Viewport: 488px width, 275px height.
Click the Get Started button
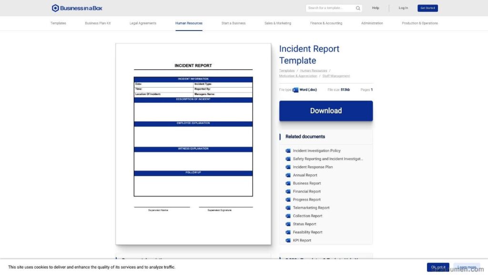[x=427, y=8]
